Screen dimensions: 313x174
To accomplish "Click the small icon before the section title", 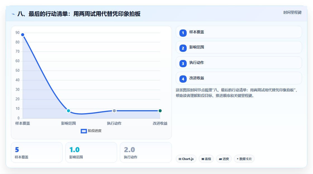I will click(x=13, y=14).
